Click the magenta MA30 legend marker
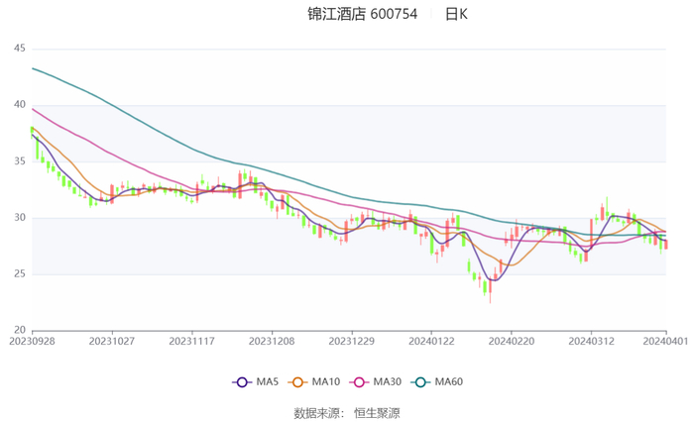This screenshot has width=694, height=422. pyautogui.click(x=357, y=382)
